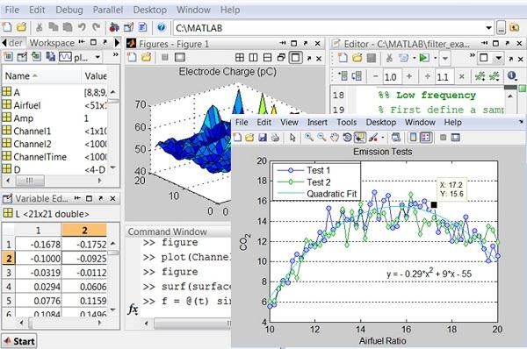Click the browse for folder button
The image size is (527, 349).
501,28
